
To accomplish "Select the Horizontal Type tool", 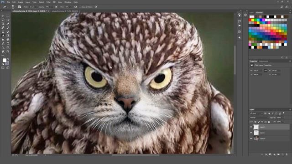I will 8,44.
